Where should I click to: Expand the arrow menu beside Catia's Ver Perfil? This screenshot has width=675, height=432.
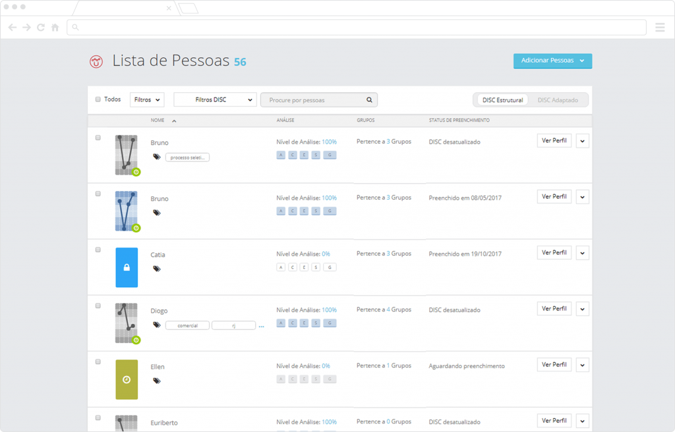pyautogui.click(x=583, y=253)
